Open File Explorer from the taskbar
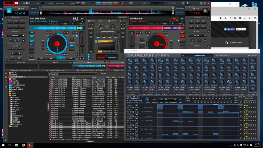Screen dimensions: 263x148 (17, 145)
